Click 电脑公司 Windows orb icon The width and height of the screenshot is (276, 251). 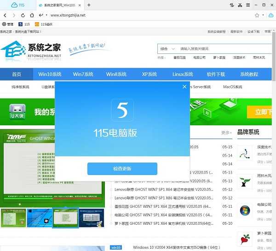(245, 210)
